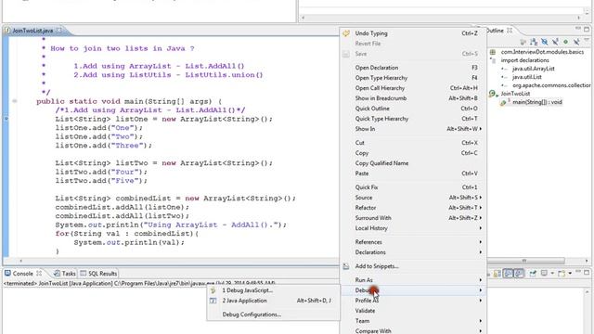Toggle Show Console When Standard Error Changes

coord(519,273)
